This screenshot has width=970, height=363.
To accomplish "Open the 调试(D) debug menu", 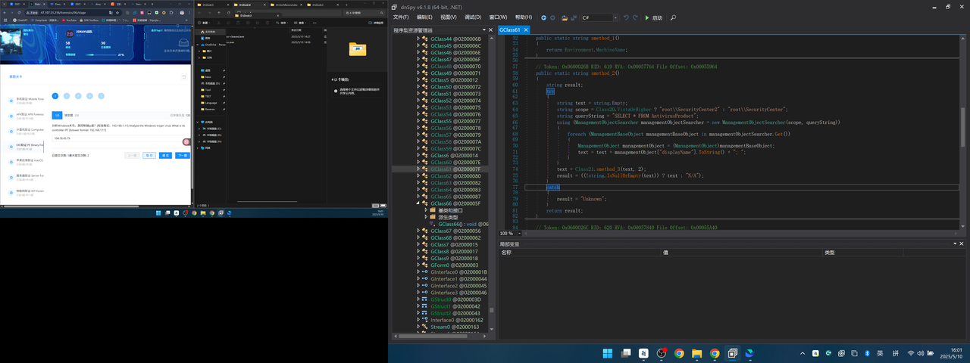I will point(472,17).
